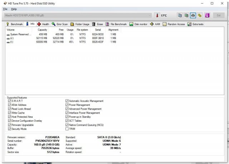Click the save screenshot camera icon

point(193,16)
